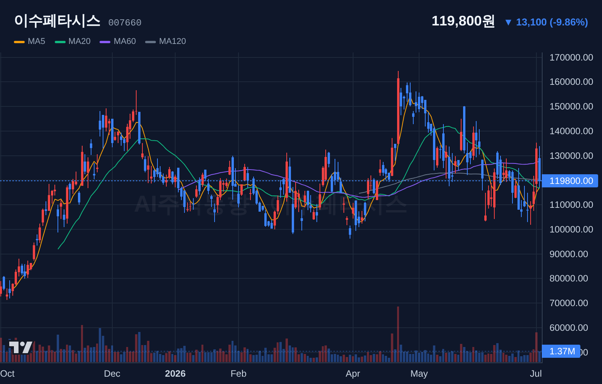Click the 13,100 (-9.86%) change value

tap(552, 22)
